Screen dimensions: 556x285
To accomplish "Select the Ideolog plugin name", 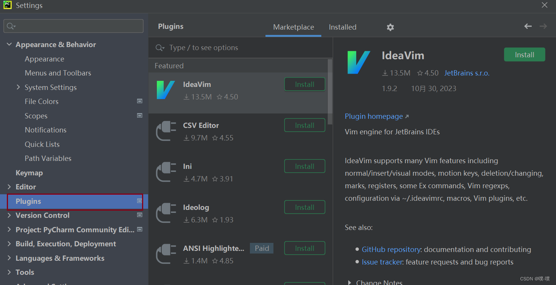I will [196, 207].
